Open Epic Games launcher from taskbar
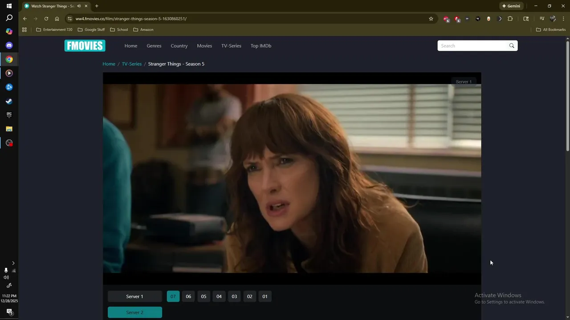 tap(9, 115)
